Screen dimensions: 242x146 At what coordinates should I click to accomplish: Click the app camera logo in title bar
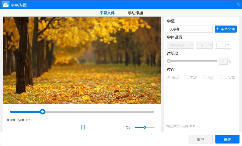(x=6, y=5)
